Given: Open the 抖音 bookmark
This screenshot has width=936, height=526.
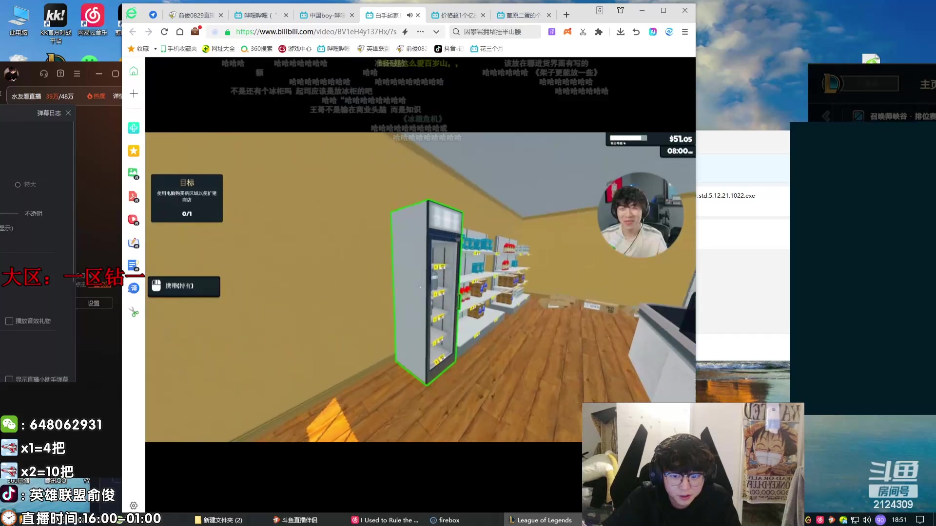Looking at the screenshot, I should click(x=449, y=49).
